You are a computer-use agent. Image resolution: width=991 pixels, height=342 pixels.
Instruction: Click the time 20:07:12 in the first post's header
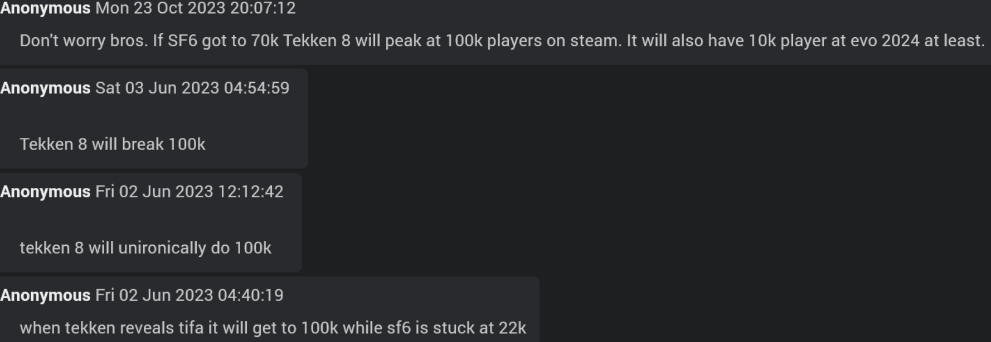[x=263, y=8]
